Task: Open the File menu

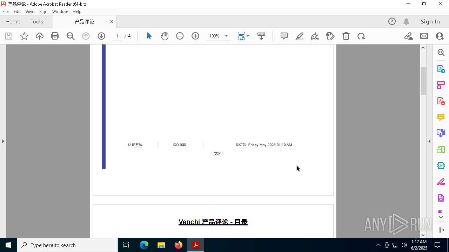Action: tap(6, 12)
